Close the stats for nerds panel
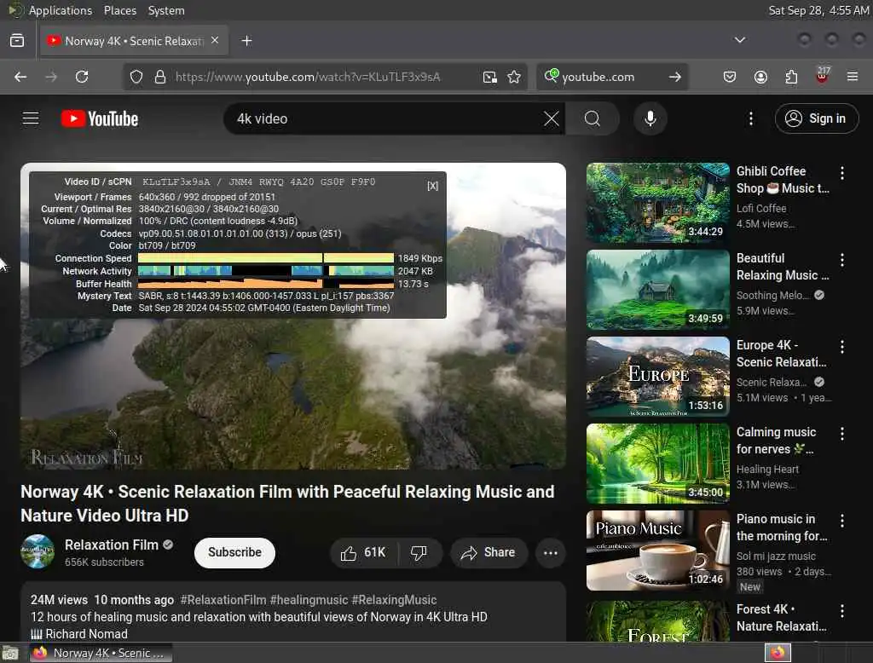The height and width of the screenshot is (663, 873). pos(432,186)
